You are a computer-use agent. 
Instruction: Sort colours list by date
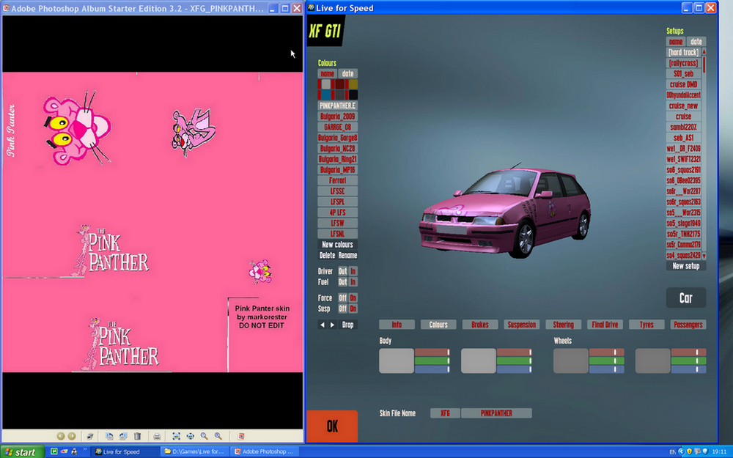click(x=347, y=74)
